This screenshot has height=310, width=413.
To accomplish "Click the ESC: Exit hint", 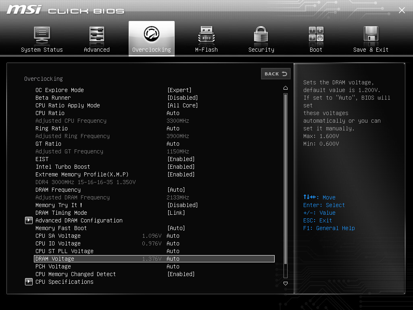I will (x=318, y=220).
